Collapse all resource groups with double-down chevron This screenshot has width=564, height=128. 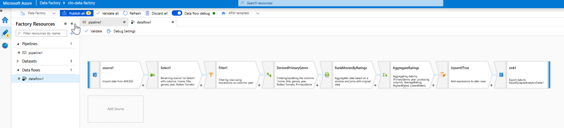(65, 24)
